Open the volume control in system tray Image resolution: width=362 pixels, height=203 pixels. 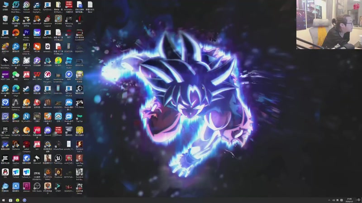pos(333,200)
